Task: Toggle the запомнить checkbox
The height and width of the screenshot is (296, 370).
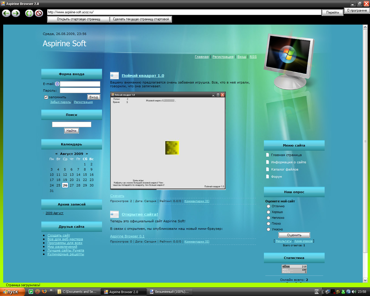Action: (46, 97)
